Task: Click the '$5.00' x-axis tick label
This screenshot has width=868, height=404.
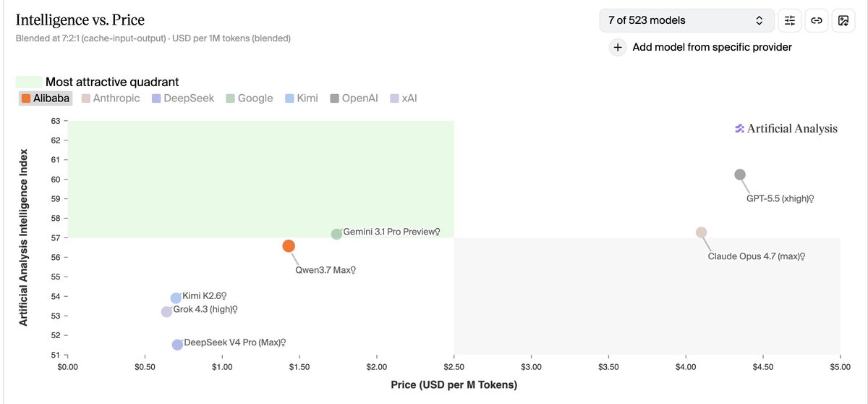Action: [x=840, y=367]
